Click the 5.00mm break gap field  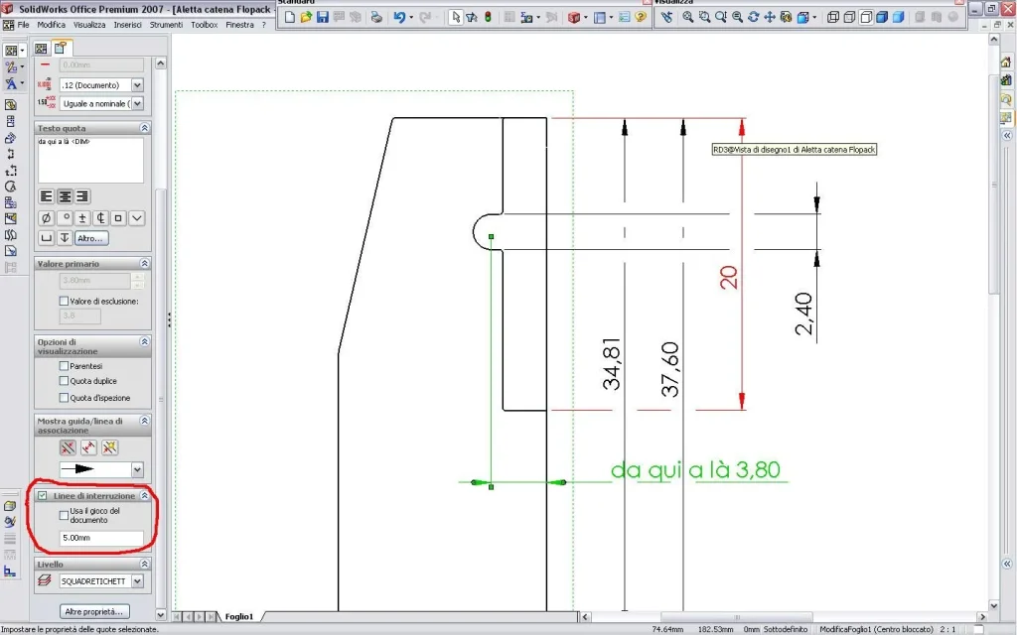click(x=101, y=538)
